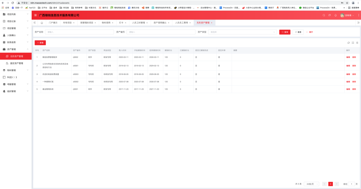Expand the filters with 展开
This screenshot has width=361, height=189.
pyautogui.click(x=309, y=32)
